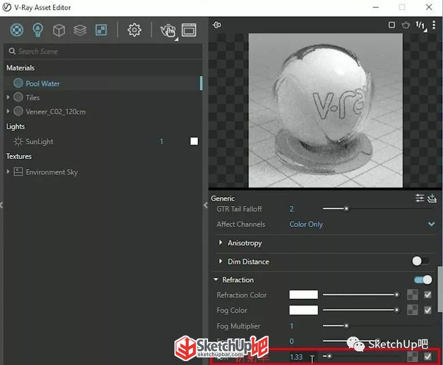This screenshot has height=365, width=443.
Task: Click the GTR Tail Falloff slider
Action: tap(377, 209)
